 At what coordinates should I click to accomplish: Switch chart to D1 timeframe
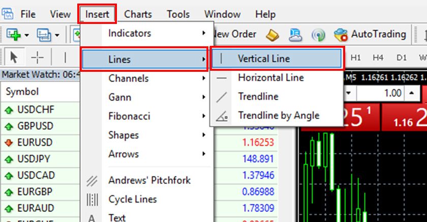point(402,57)
